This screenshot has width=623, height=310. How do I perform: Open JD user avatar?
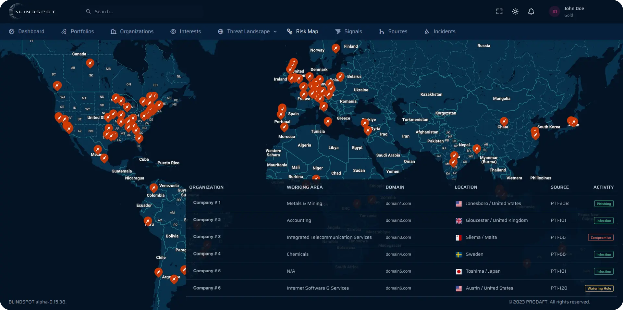[x=555, y=12]
